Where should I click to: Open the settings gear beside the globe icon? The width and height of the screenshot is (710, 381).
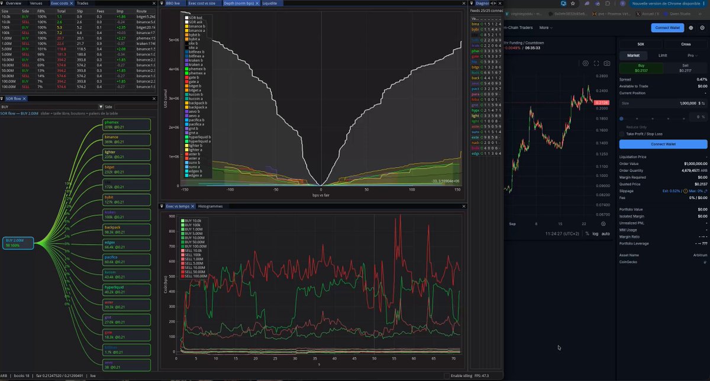tap(702, 28)
